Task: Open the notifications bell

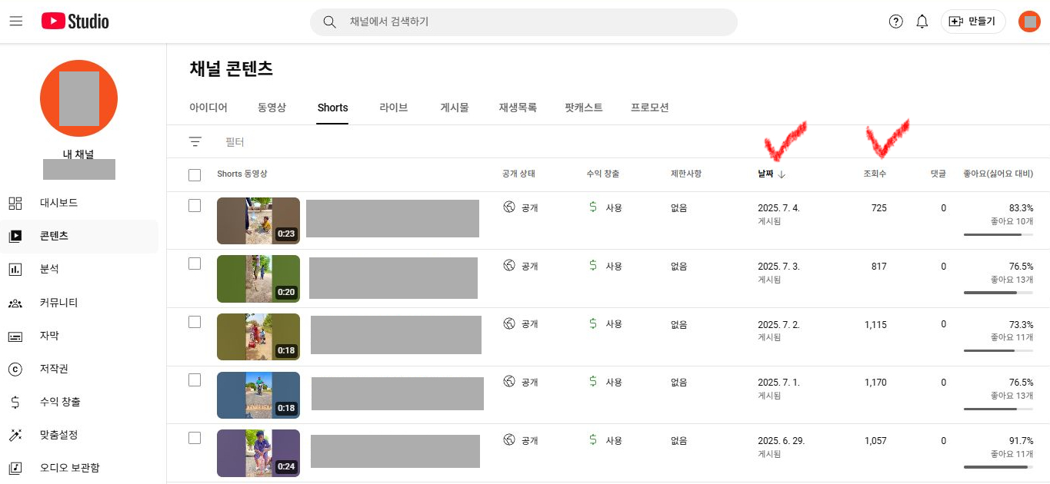Action: [922, 22]
